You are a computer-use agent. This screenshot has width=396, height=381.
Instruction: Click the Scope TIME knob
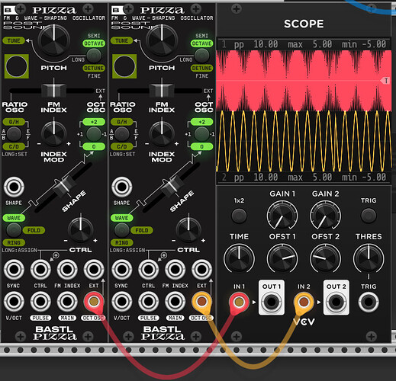[239, 258]
